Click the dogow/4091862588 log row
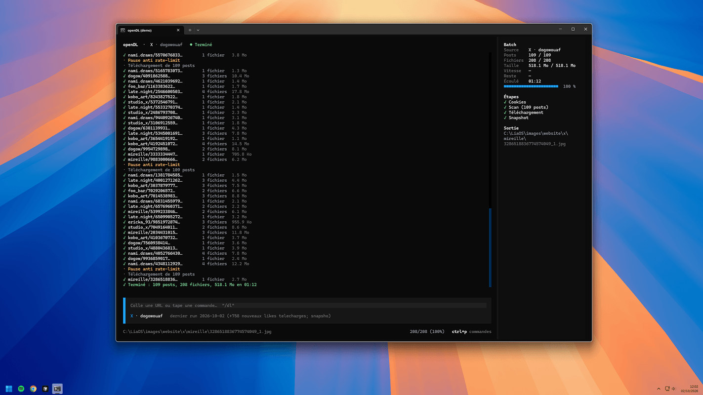 point(186,76)
